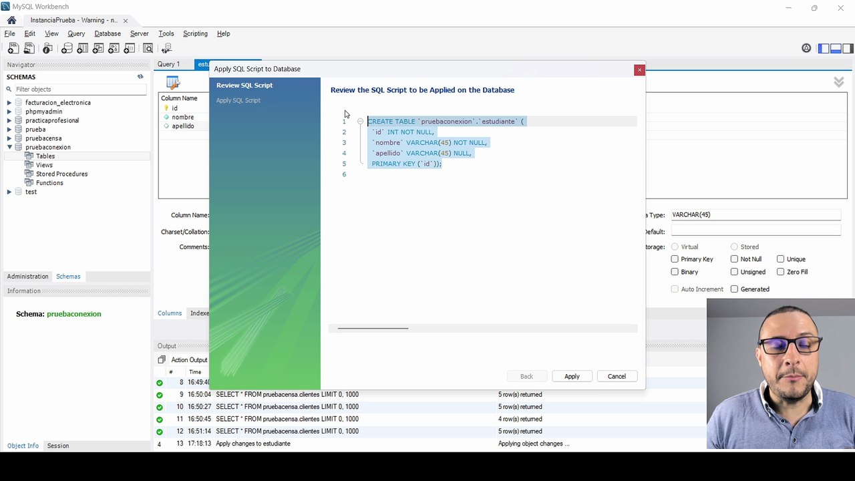Open the File menu

pyautogui.click(x=10, y=33)
